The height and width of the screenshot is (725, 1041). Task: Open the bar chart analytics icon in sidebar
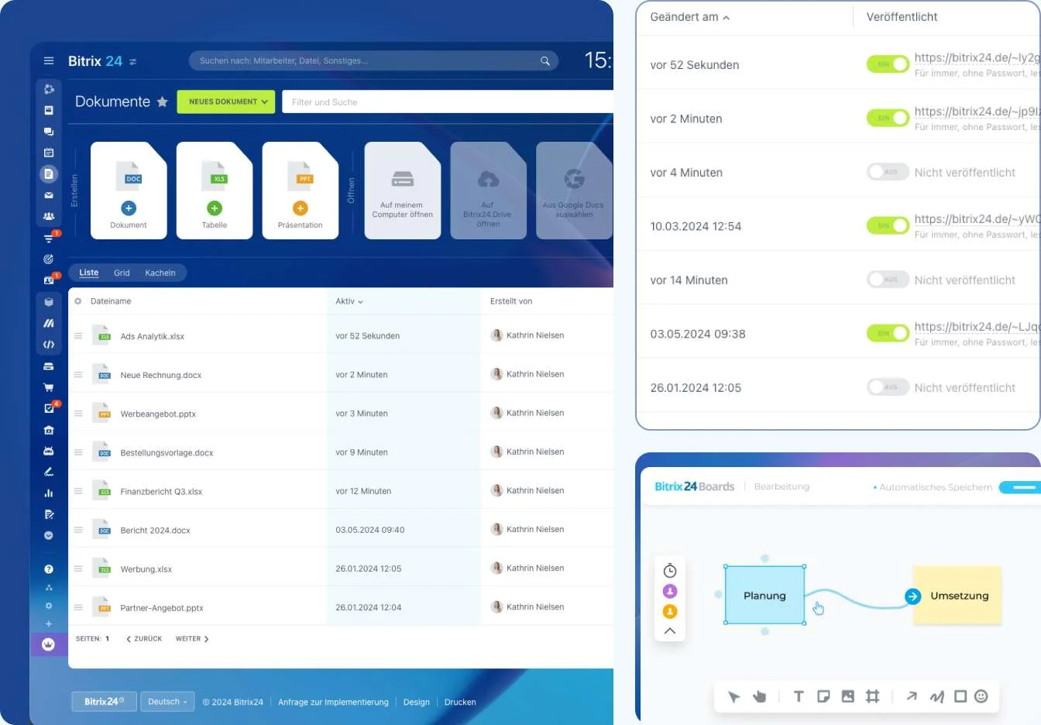(49, 493)
